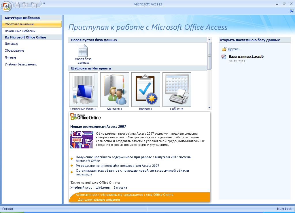The image size is (295, 213).
Task: Click the Новые возможности Access 2007 heading
Action: pyautogui.click(x=98, y=127)
